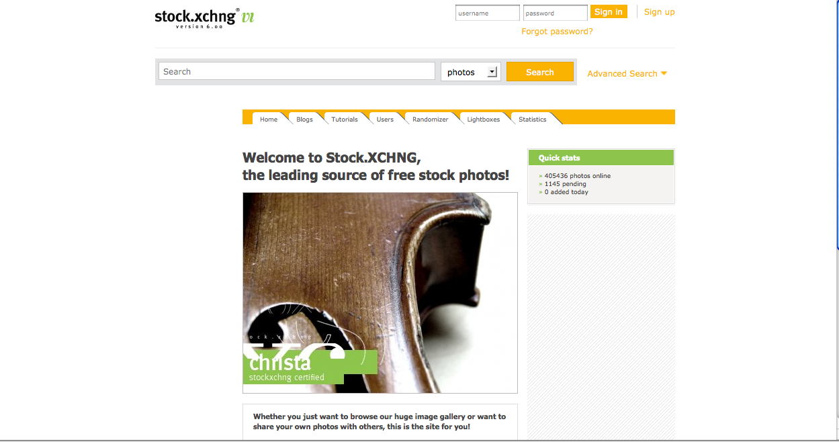Click the Sign in button
The width and height of the screenshot is (839, 442).
(609, 11)
